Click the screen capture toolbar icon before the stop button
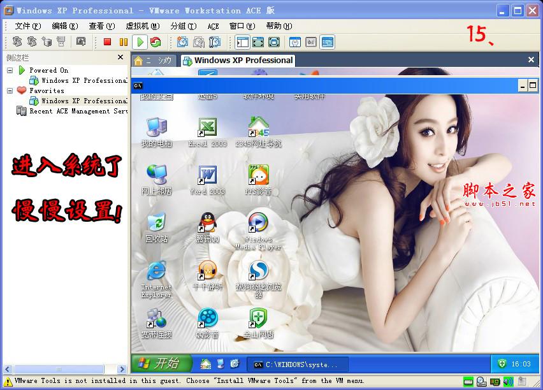Viewport: 543px width, 390px height. tap(81, 41)
